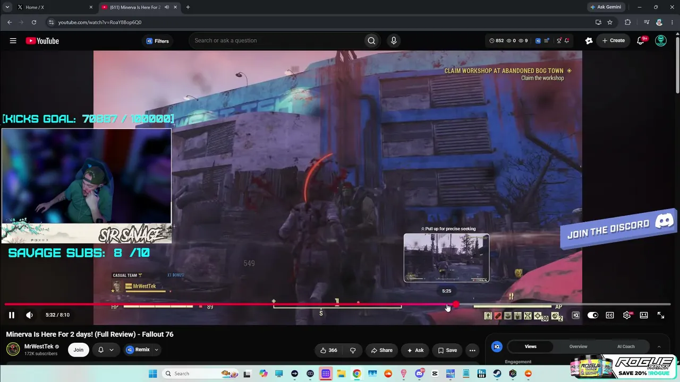This screenshot has height=382, width=680.
Task: Open Steam from the taskbar
Action: point(497,374)
